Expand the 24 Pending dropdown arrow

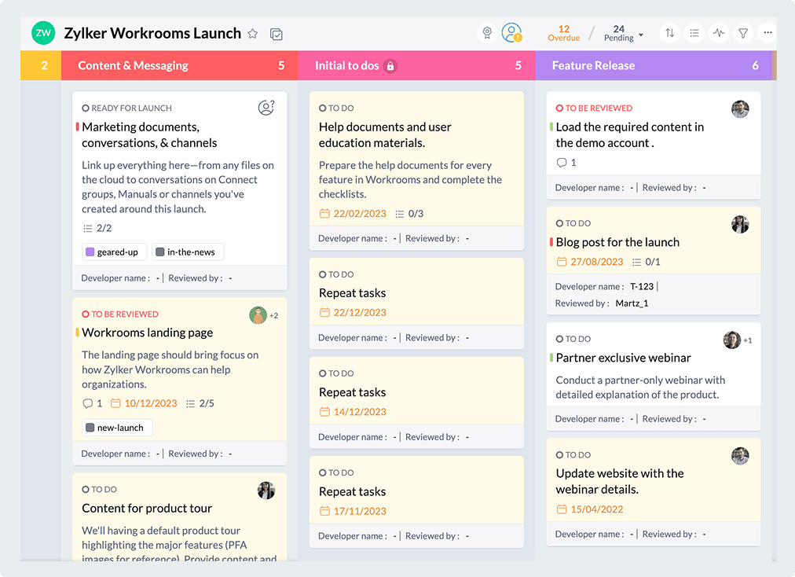(641, 35)
